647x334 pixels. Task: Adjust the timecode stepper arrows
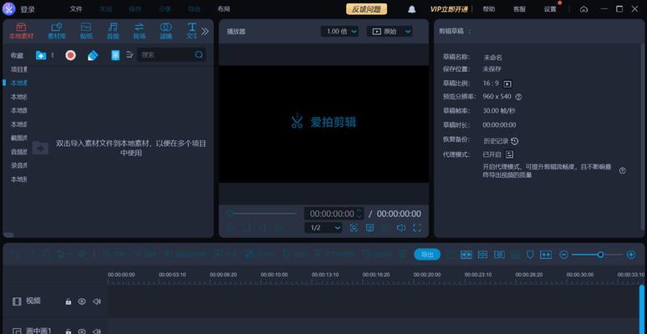point(359,214)
